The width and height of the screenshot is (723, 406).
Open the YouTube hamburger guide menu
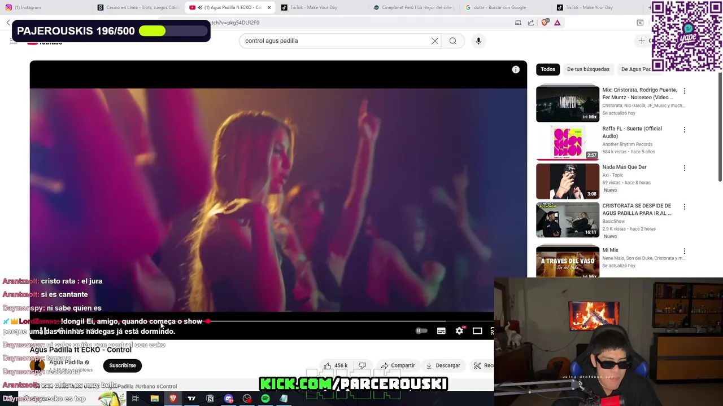14,41
